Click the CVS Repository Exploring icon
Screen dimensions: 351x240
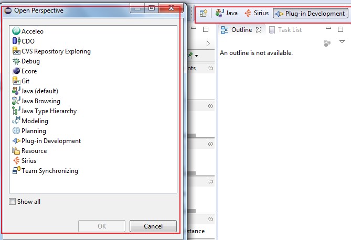pos(16,51)
